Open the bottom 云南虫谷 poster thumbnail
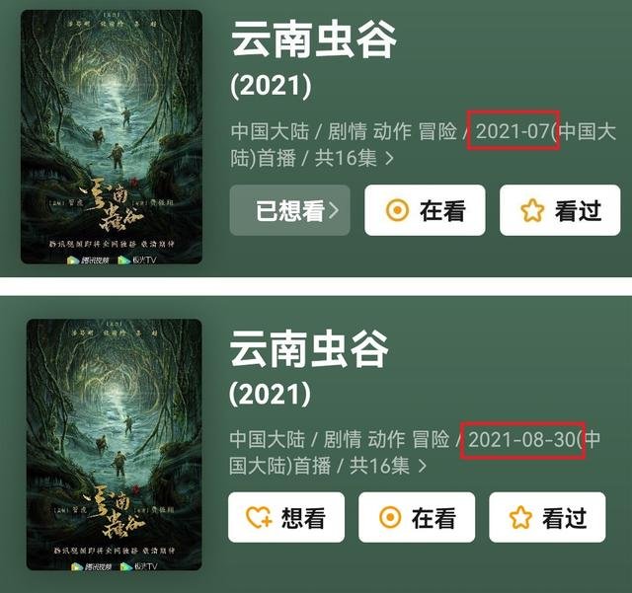 (115, 445)
